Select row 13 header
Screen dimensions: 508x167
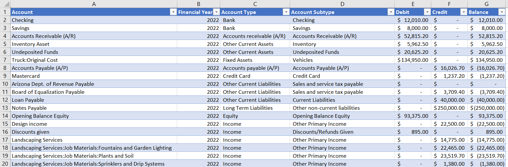tap(5, 108)
